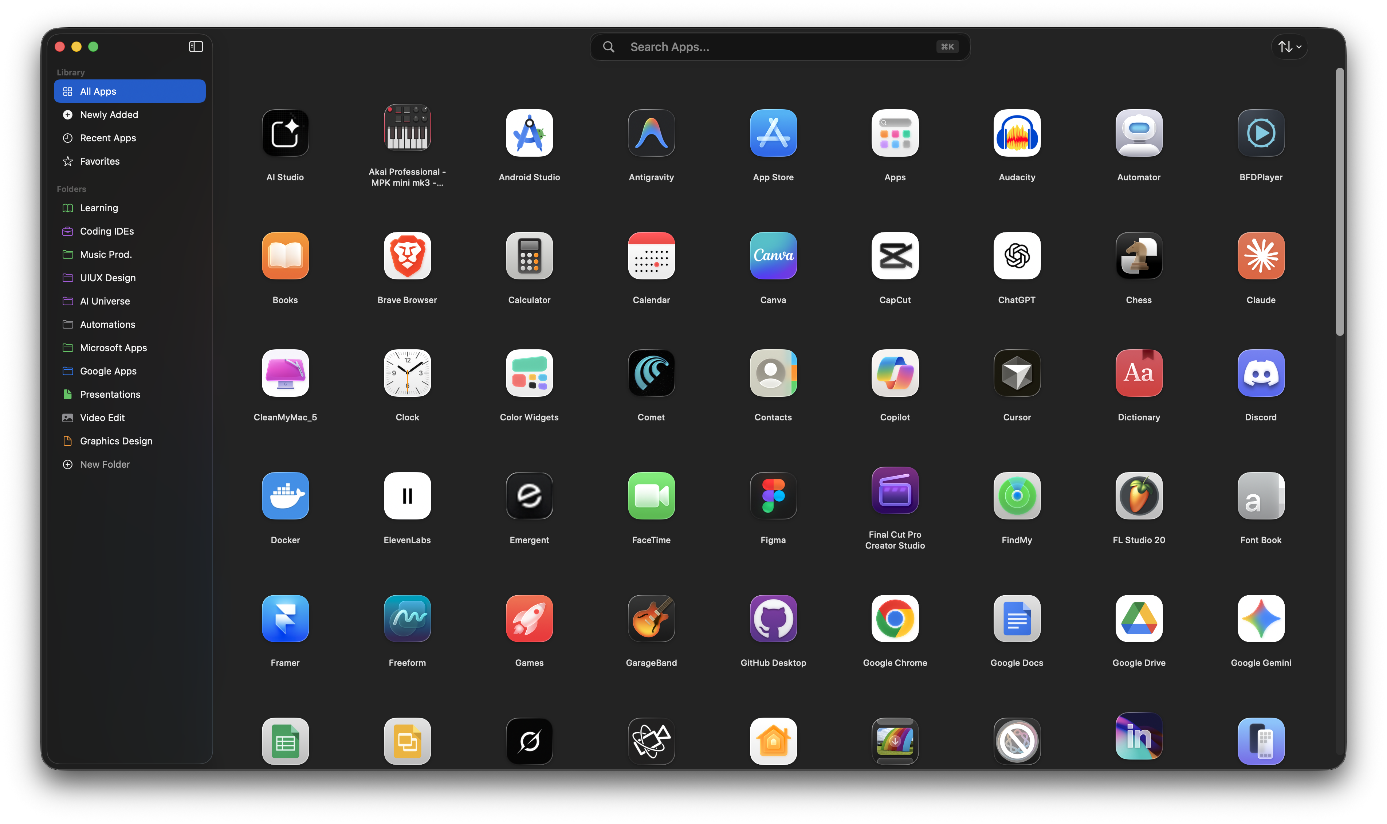
Task: Click the Search Apps field
Action: [x=777, y=47]
